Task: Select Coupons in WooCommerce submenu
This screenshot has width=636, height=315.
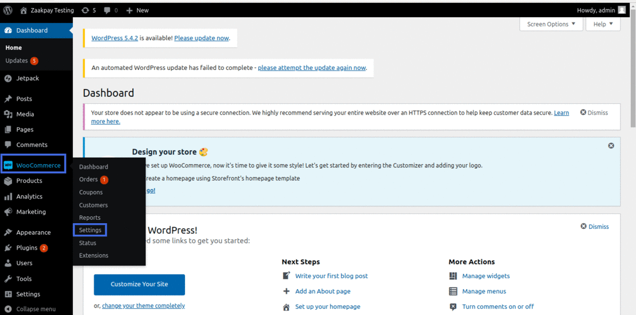Action: 91,192
